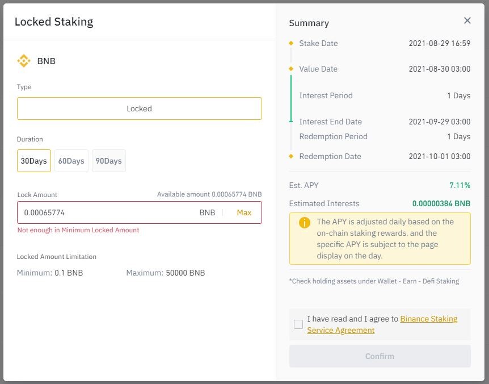Click the Est. APY value 7.11%

tap(460, 185)
